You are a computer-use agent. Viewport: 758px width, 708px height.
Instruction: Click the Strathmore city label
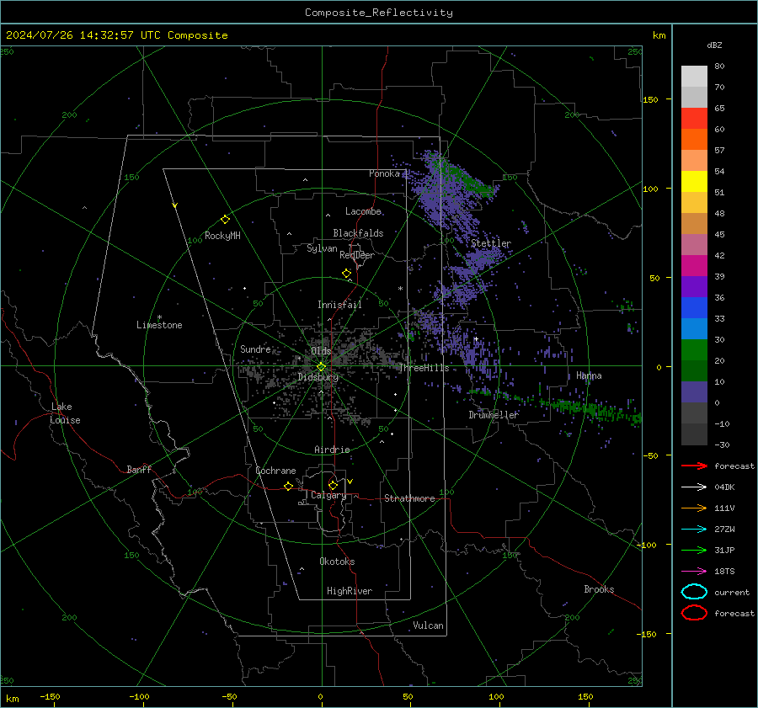(410, 498)
